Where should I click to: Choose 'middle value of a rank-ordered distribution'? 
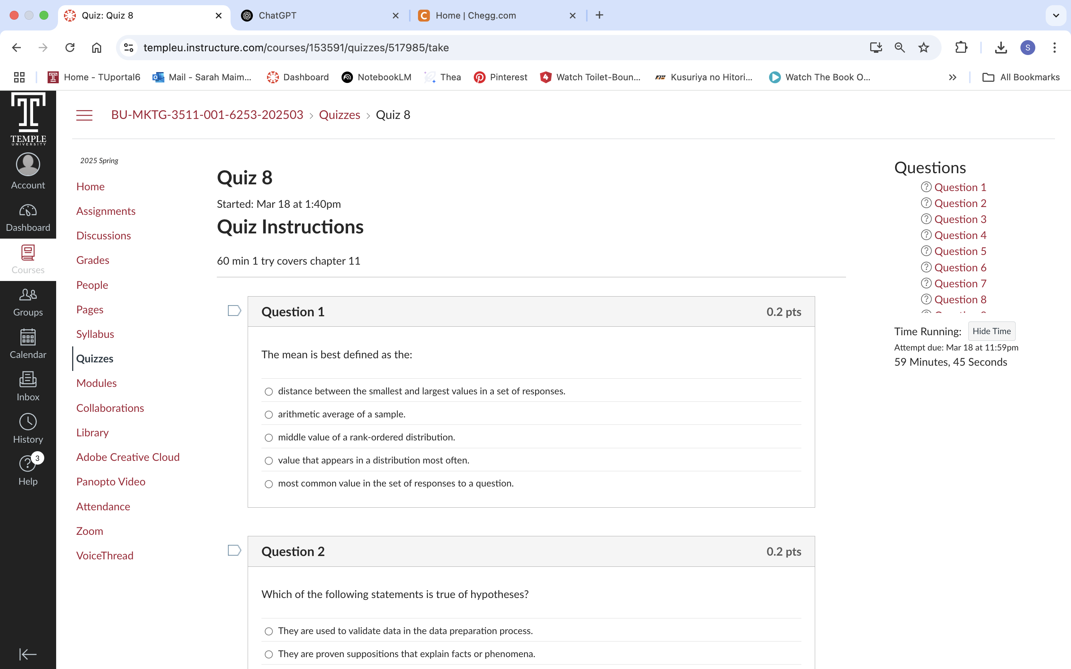coord(268,437)
